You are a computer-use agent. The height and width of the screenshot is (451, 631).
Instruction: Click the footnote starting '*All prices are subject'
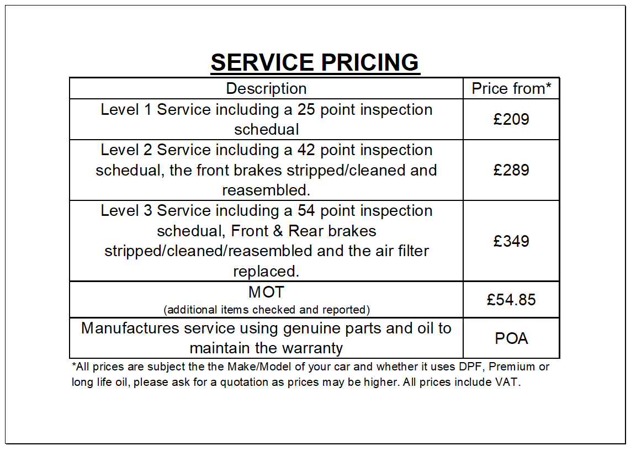tap(310, 367)
